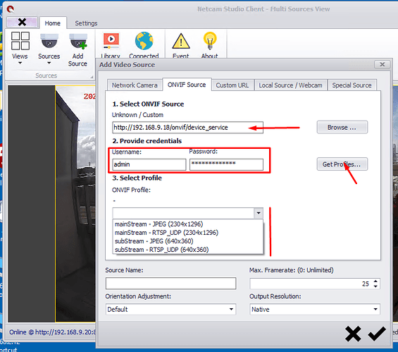Open the Views grid icon
The height and width of the screenshot is (352, 398).
[20, 41]
